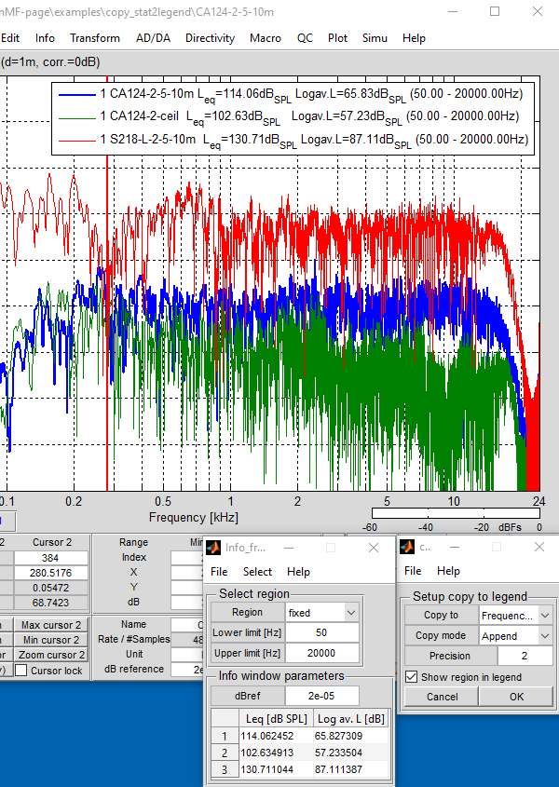The width and height of the screenshot is (559, 787).
Task: Click the Upper limit [Hz] input field
Action: pyautogui.click(x=322, y=653)
